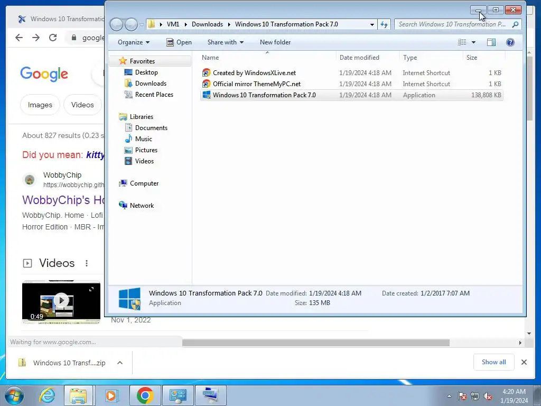Open the Organize menu
The image size is (541, 406).
[x=134, y=42]
